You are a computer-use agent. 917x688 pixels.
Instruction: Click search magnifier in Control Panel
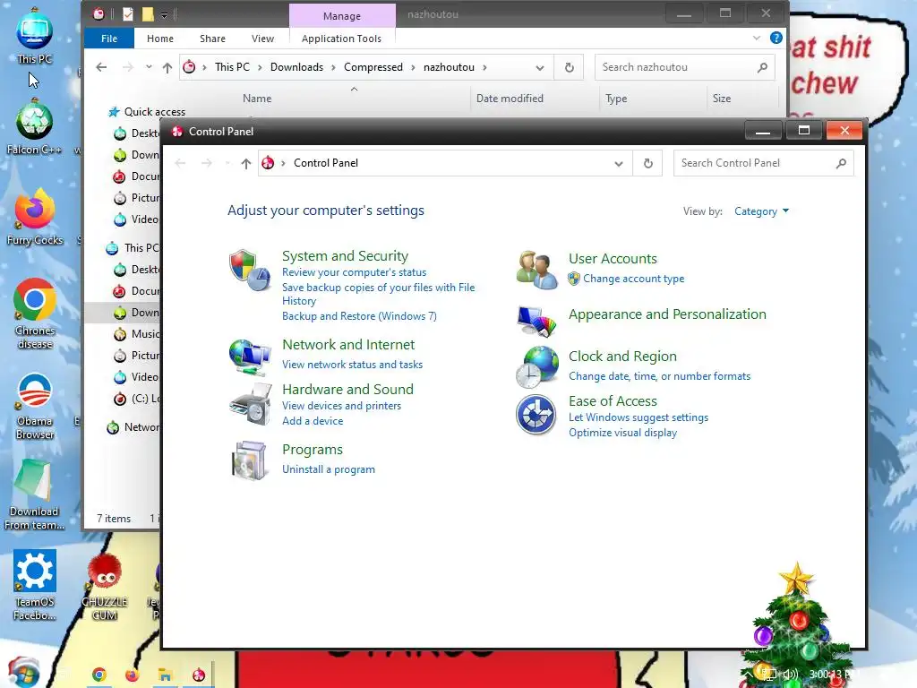pos(840,163)
